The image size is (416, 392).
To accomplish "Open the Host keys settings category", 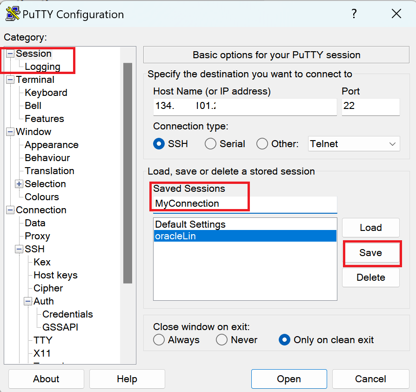I will pos(55,275).
